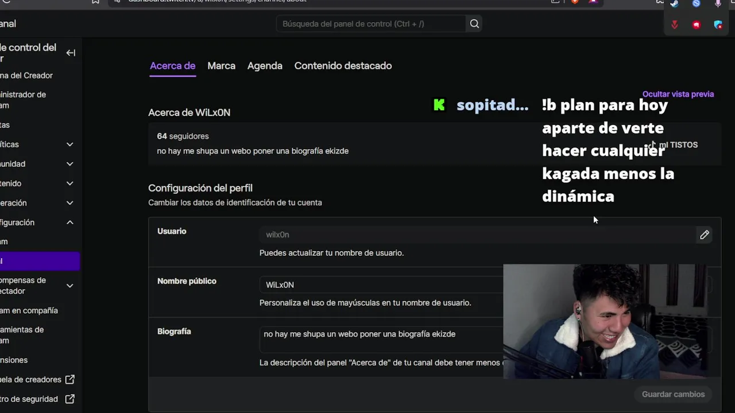Screen dimensions: 735x413
Task: Click the 'Acerca de WiLx0N' heading
Action: pos(189,113)
